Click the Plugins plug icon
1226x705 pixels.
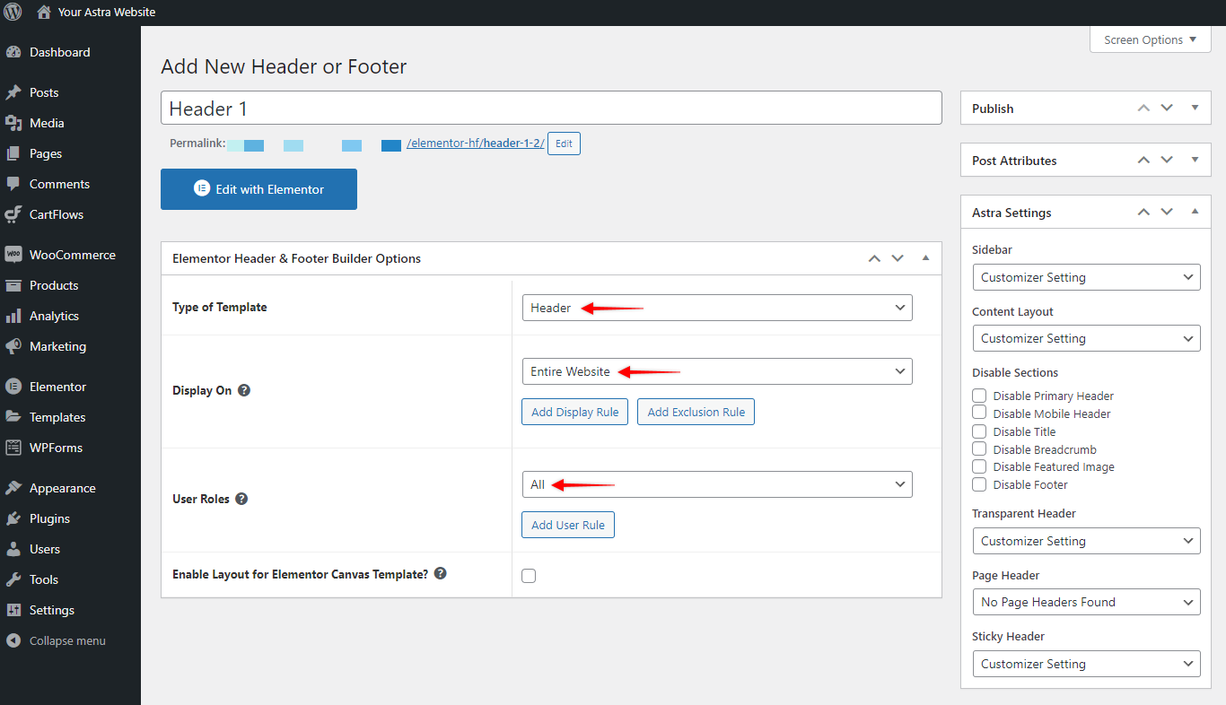[x=13, y=518]
